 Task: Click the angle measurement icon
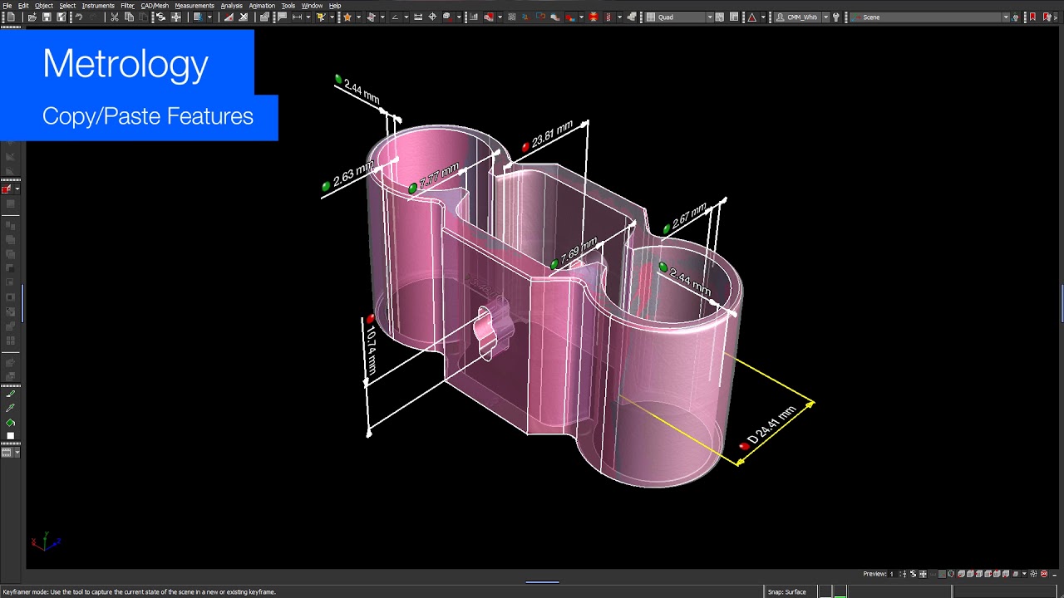(395, 17)
